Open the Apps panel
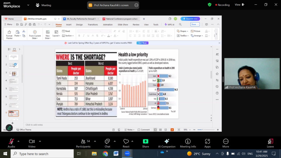This screenshot has width=281, height=158. tap(207, 143)
